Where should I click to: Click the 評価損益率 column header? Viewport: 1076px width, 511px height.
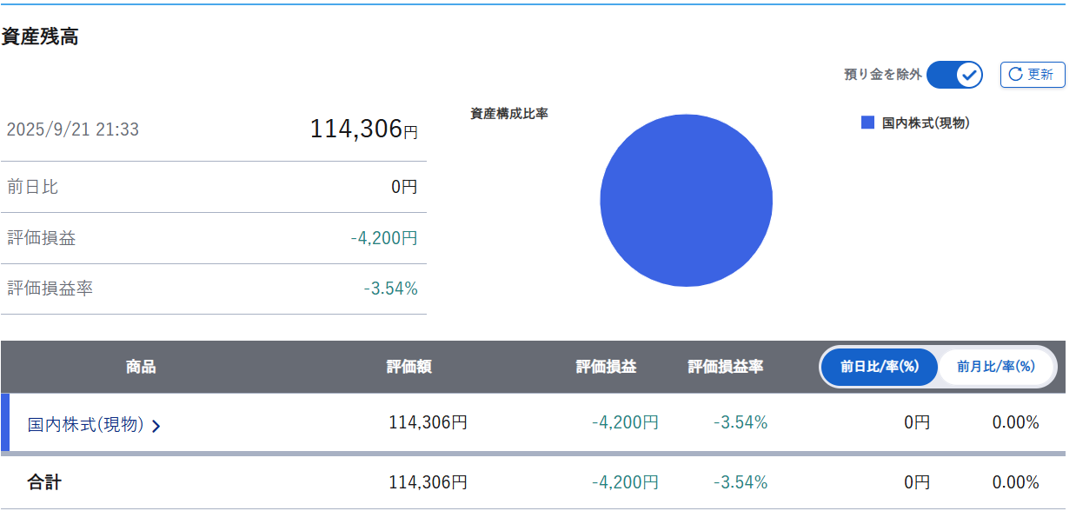726,367
